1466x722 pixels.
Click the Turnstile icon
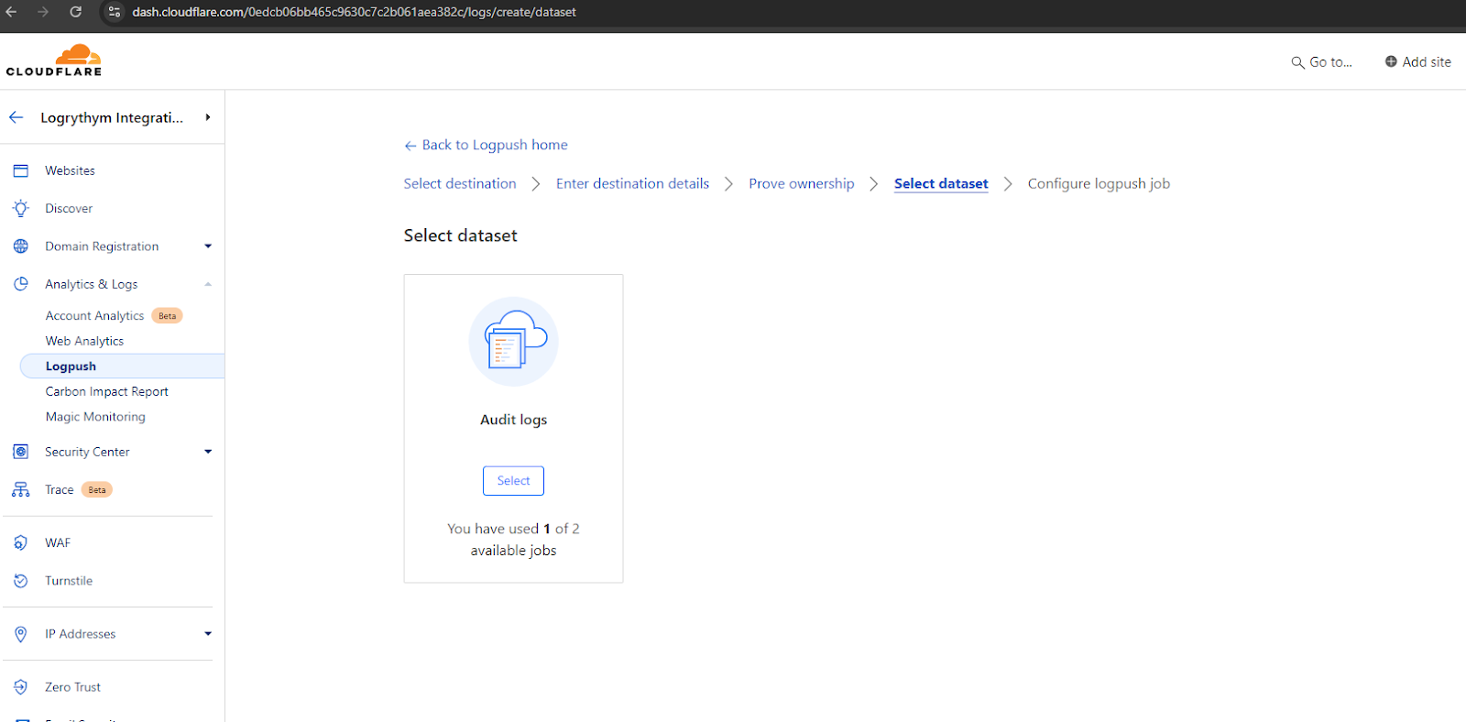click(21, 581)
